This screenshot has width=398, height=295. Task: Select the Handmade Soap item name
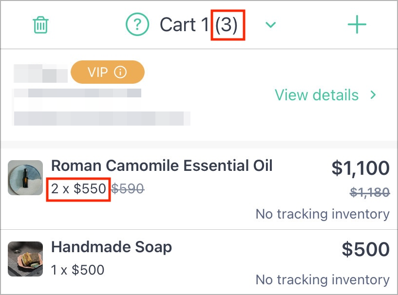tap(112, 247)
